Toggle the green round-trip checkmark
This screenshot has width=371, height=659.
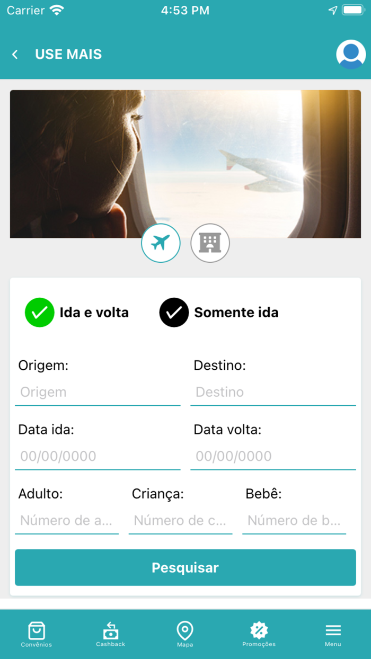tap(39, 313)
